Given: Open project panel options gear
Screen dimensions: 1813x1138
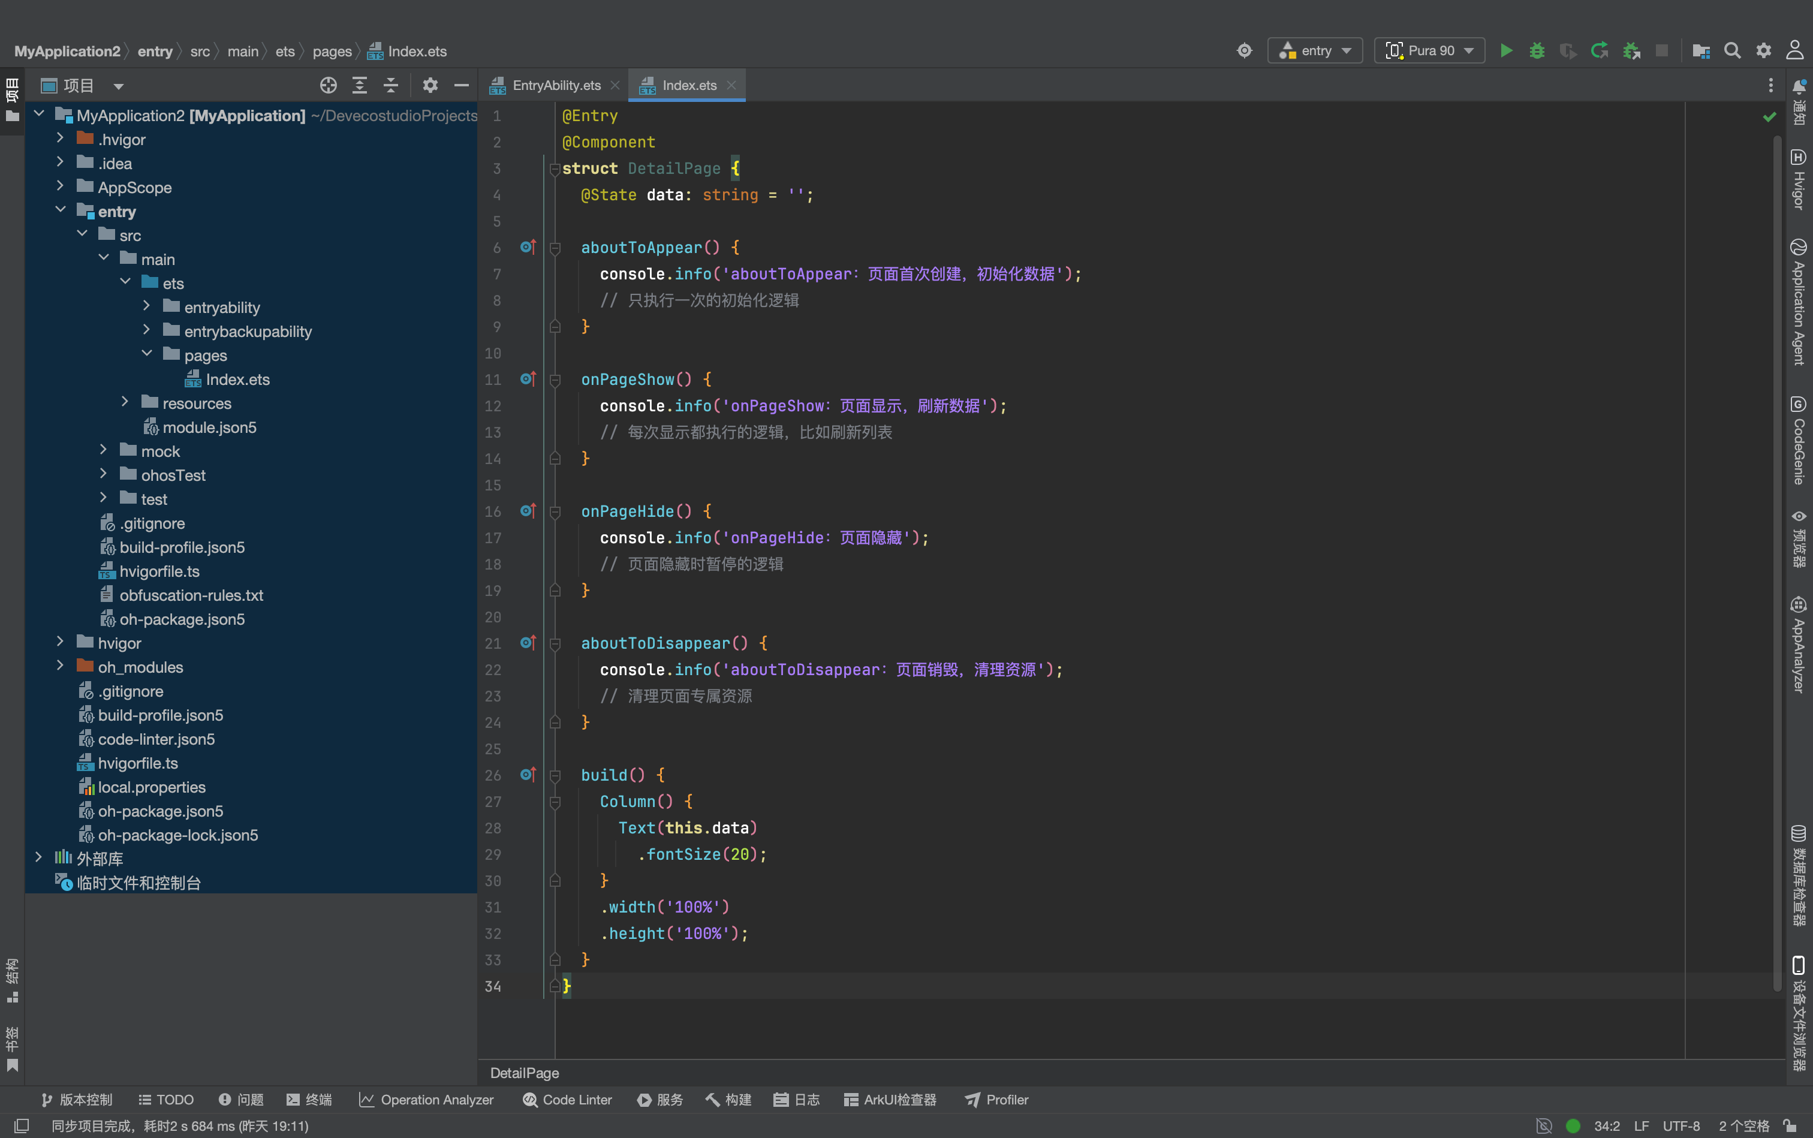Looking at the screenshot, I should pyautogui.click(x=430, y=85).
